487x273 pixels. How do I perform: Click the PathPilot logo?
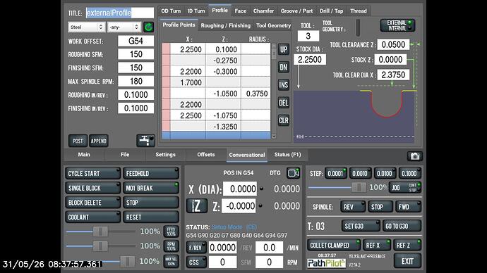326,263
